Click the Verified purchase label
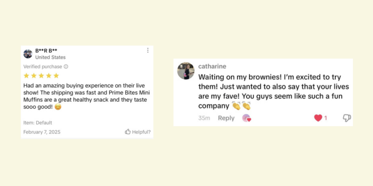The height and width of the screenshot is (186, 373). point(43,67)
